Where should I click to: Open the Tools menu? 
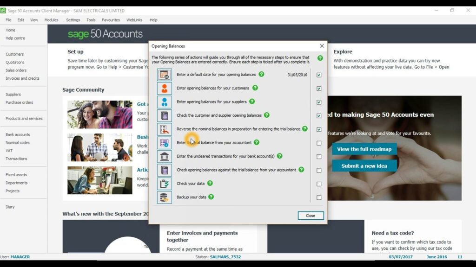91,20
